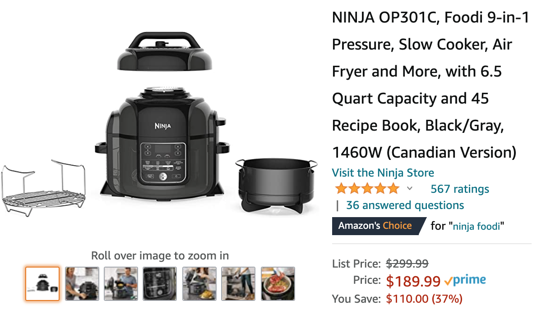The height and width of the screenshot is (309, 537).
Task: Click the "ninja foodi" keyword link
Action: (x=477, y=226)
